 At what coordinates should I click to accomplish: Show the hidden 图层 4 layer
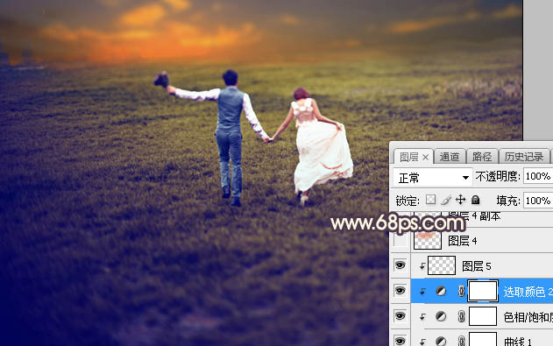point(401,241)
